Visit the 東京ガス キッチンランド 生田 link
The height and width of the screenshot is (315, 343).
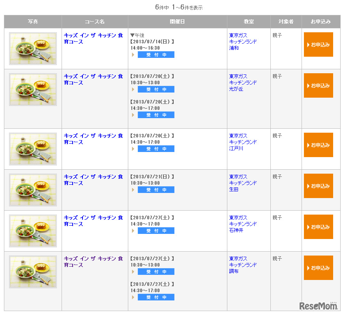pos(243,183)
